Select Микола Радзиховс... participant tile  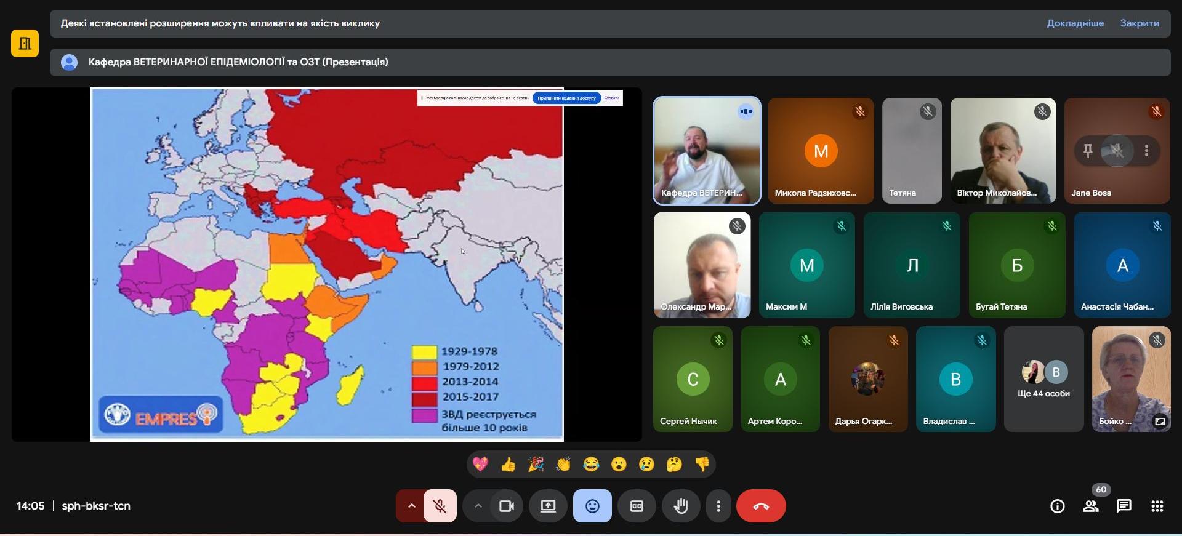tap(821, 151)
